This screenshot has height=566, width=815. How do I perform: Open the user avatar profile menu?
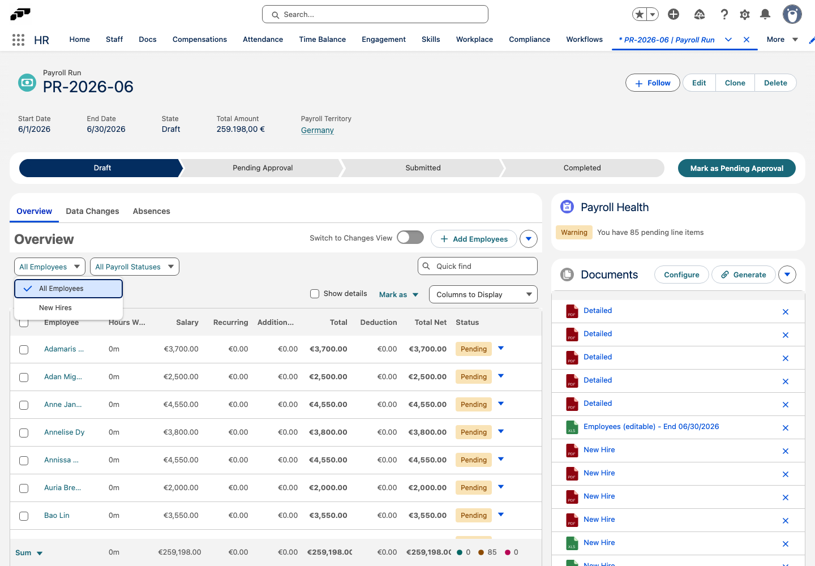(x=792, y=14)
